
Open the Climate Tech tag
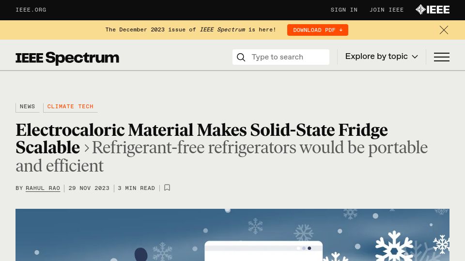point(70,106)
